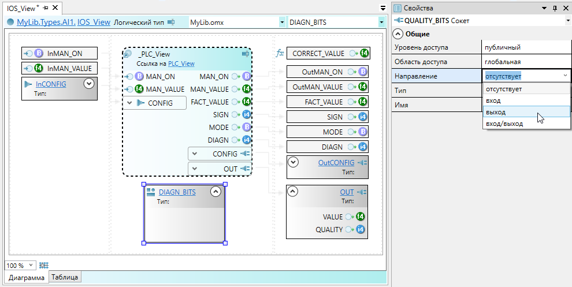Screen dimensions: 572x287
Task: Open the PLC_View reference link
Action: 181,64
